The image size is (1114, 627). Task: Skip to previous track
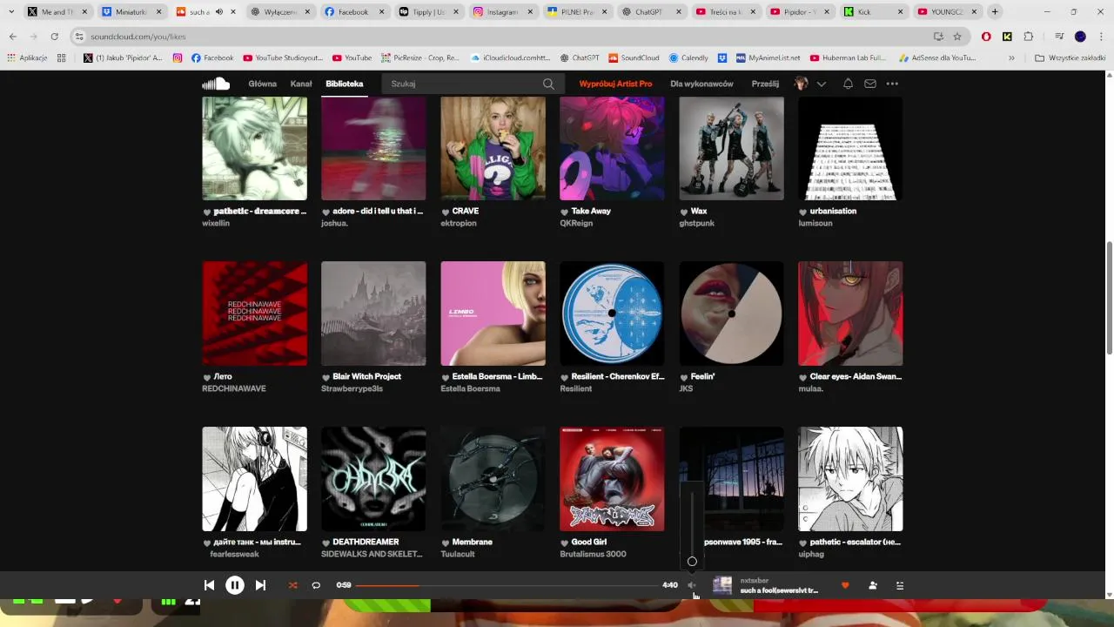(x=209, y=585)
